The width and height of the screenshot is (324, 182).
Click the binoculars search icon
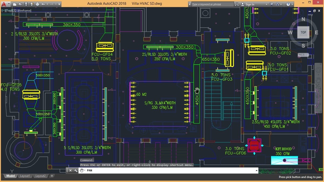[x=237, y=4]
